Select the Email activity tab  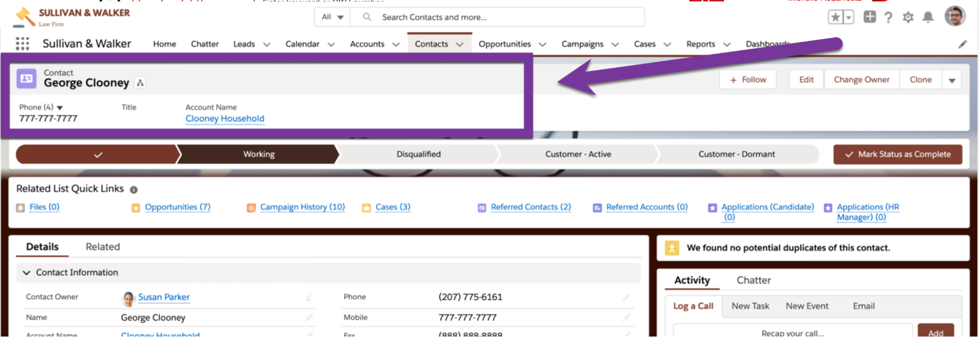coord(864,306)
